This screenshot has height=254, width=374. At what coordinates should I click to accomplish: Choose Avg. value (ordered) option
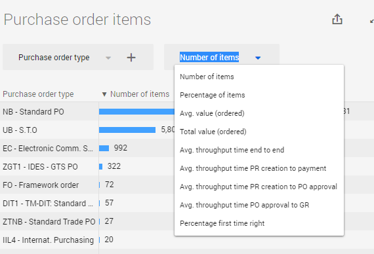click(212, 113)
